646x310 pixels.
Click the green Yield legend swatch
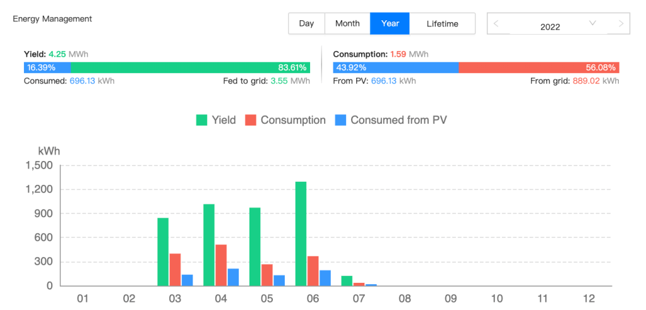click(x=202, y=120)
